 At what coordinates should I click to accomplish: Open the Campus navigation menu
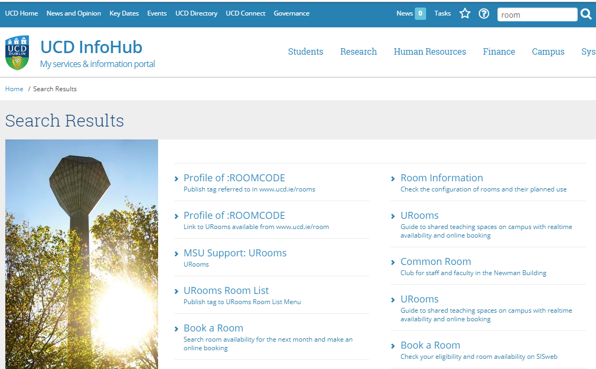coord(548,52)
